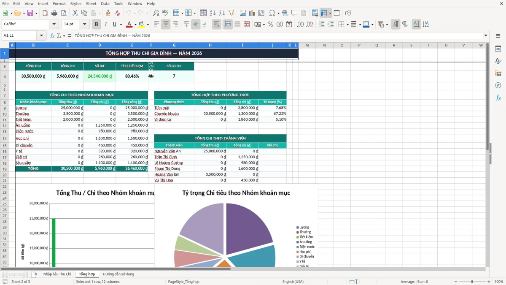Switch to Hướng dẫn sử dụng sheet tab

pos(118,274)
